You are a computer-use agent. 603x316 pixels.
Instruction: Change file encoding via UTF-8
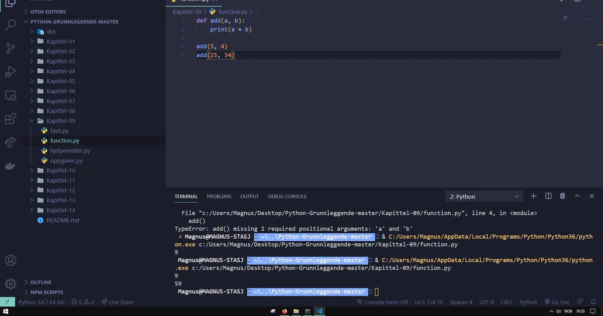click(486, 302)
